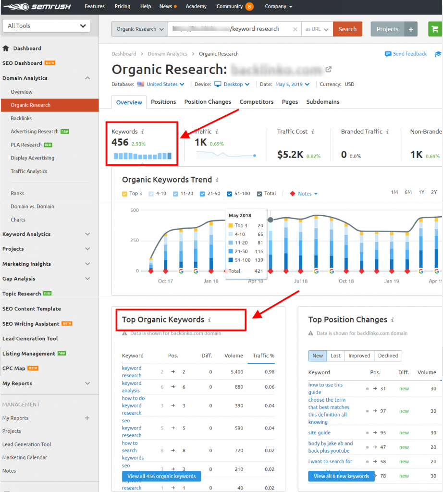Image resolution: width=443 pixels, height=492 pixels.
Task: Click the Community notification badge 8
Action: [249, 7]
